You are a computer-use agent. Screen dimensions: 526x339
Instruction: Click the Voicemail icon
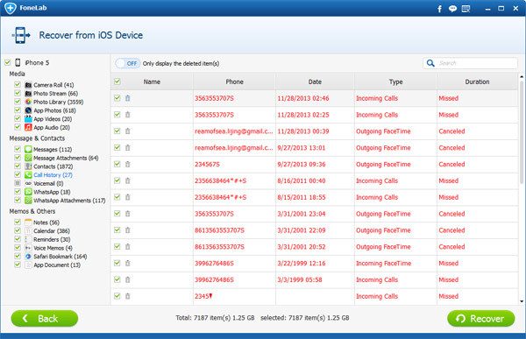28,183
